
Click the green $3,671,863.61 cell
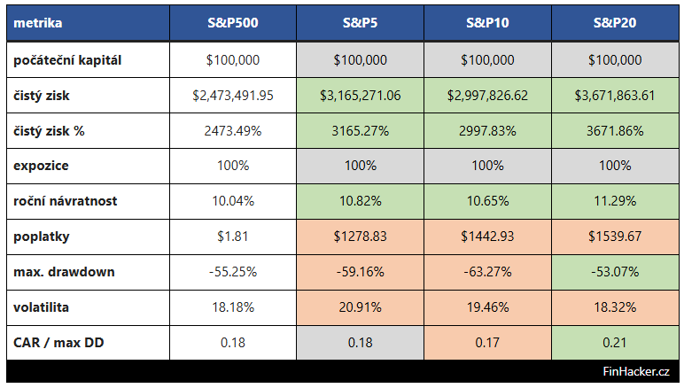[x=614, y=96]
